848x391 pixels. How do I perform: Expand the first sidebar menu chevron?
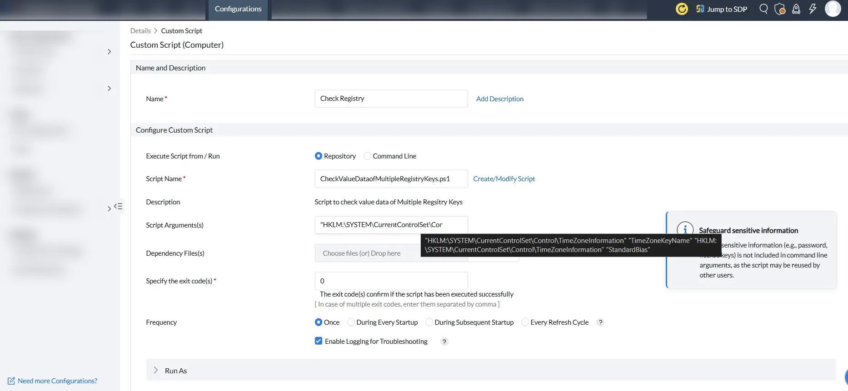[109, 52]
